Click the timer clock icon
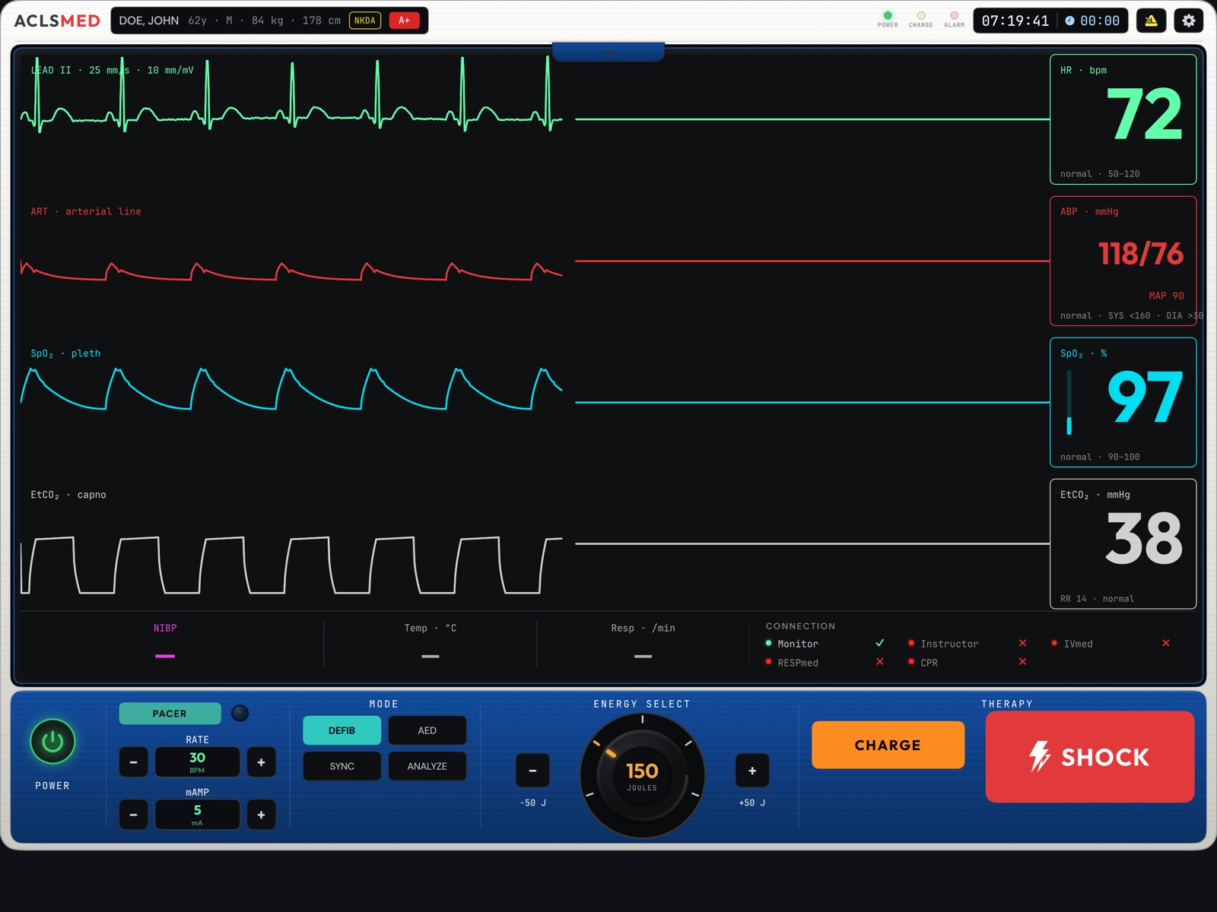The width and height of the screenshot is (1217, 912). [x=1069, y=21]
